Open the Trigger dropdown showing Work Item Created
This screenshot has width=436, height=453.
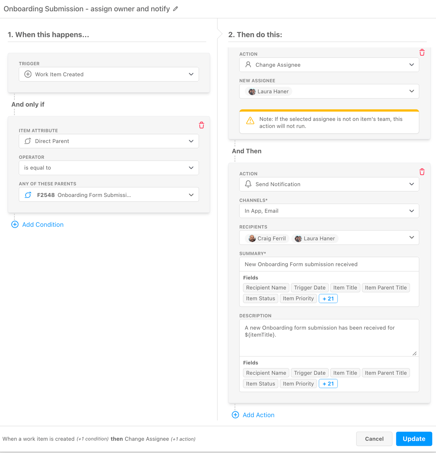click(109, 74)
